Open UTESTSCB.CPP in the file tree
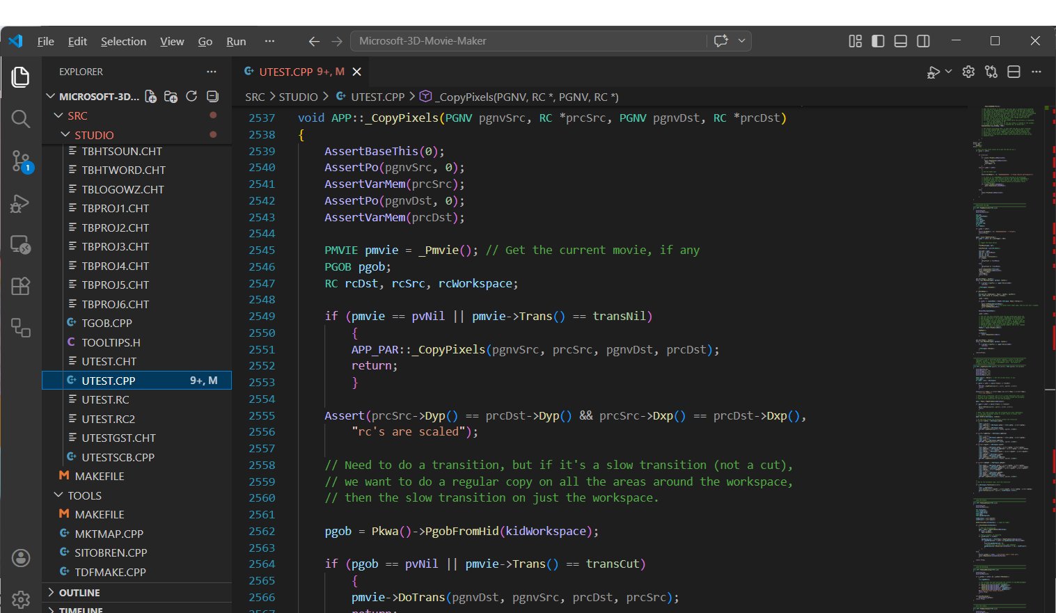 tap(118, 457)
